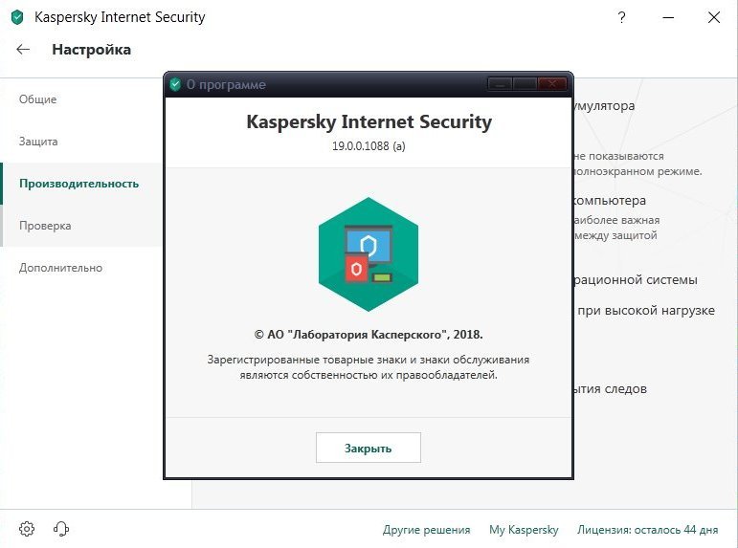Click the back arrow next to Настройка

point(23,50)
